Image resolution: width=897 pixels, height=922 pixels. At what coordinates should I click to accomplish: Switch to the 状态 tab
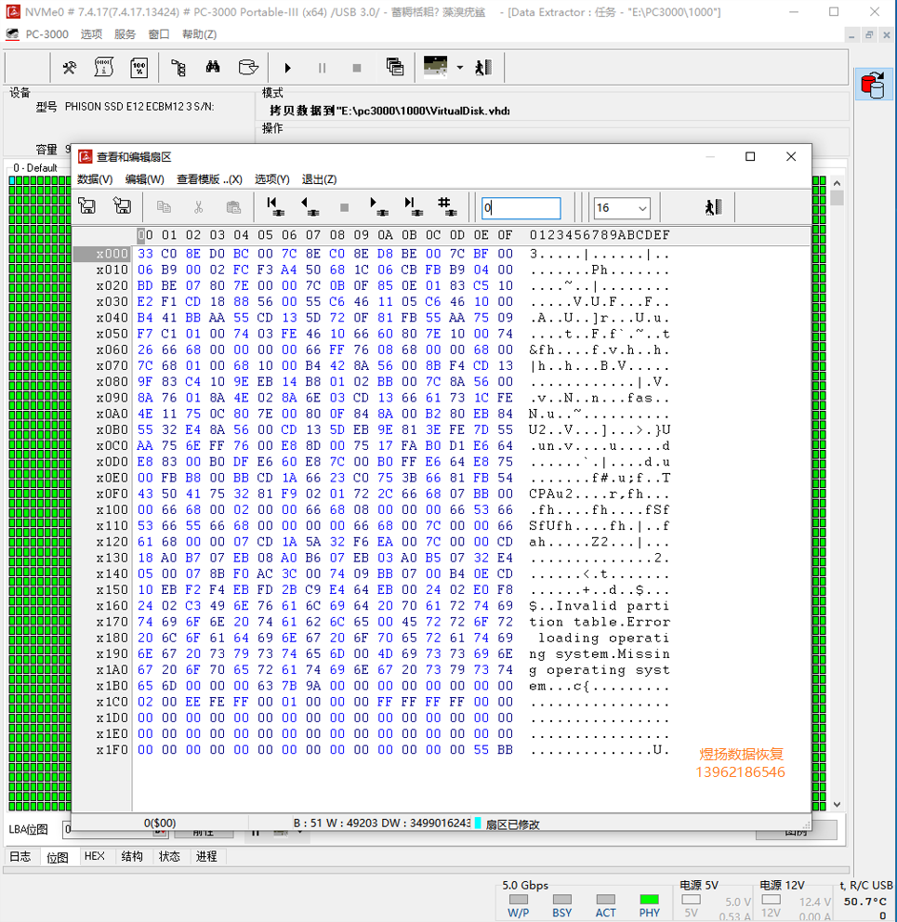169,856
